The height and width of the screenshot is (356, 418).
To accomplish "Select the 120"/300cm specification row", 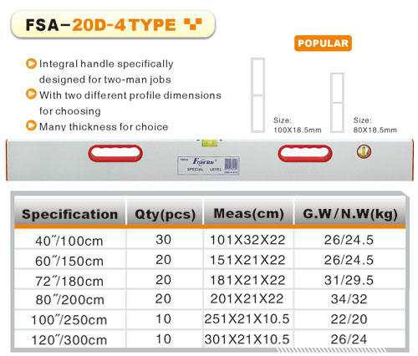I will point(210,339).
